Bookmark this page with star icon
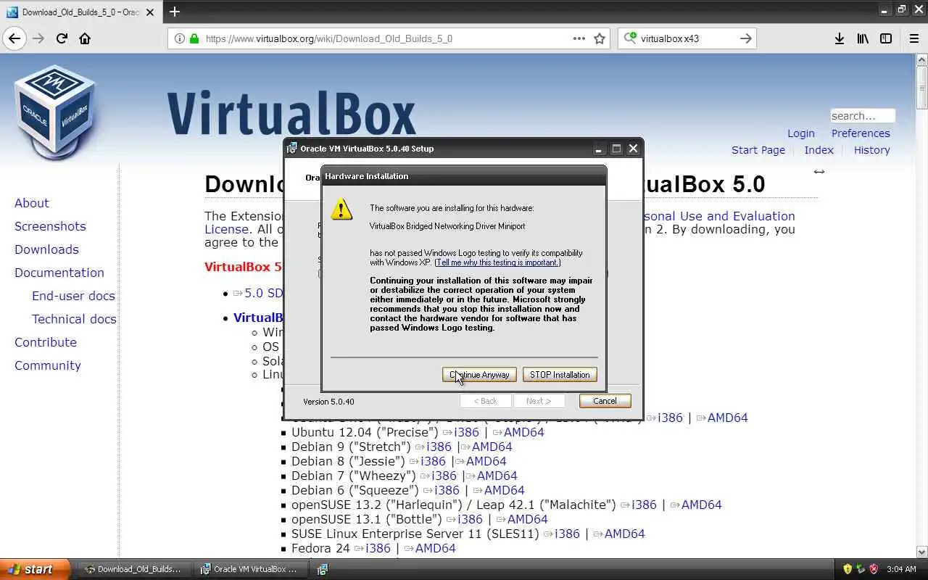Image resolution: width=928 pixels, height=580 pixels. [x=600, y=38]
